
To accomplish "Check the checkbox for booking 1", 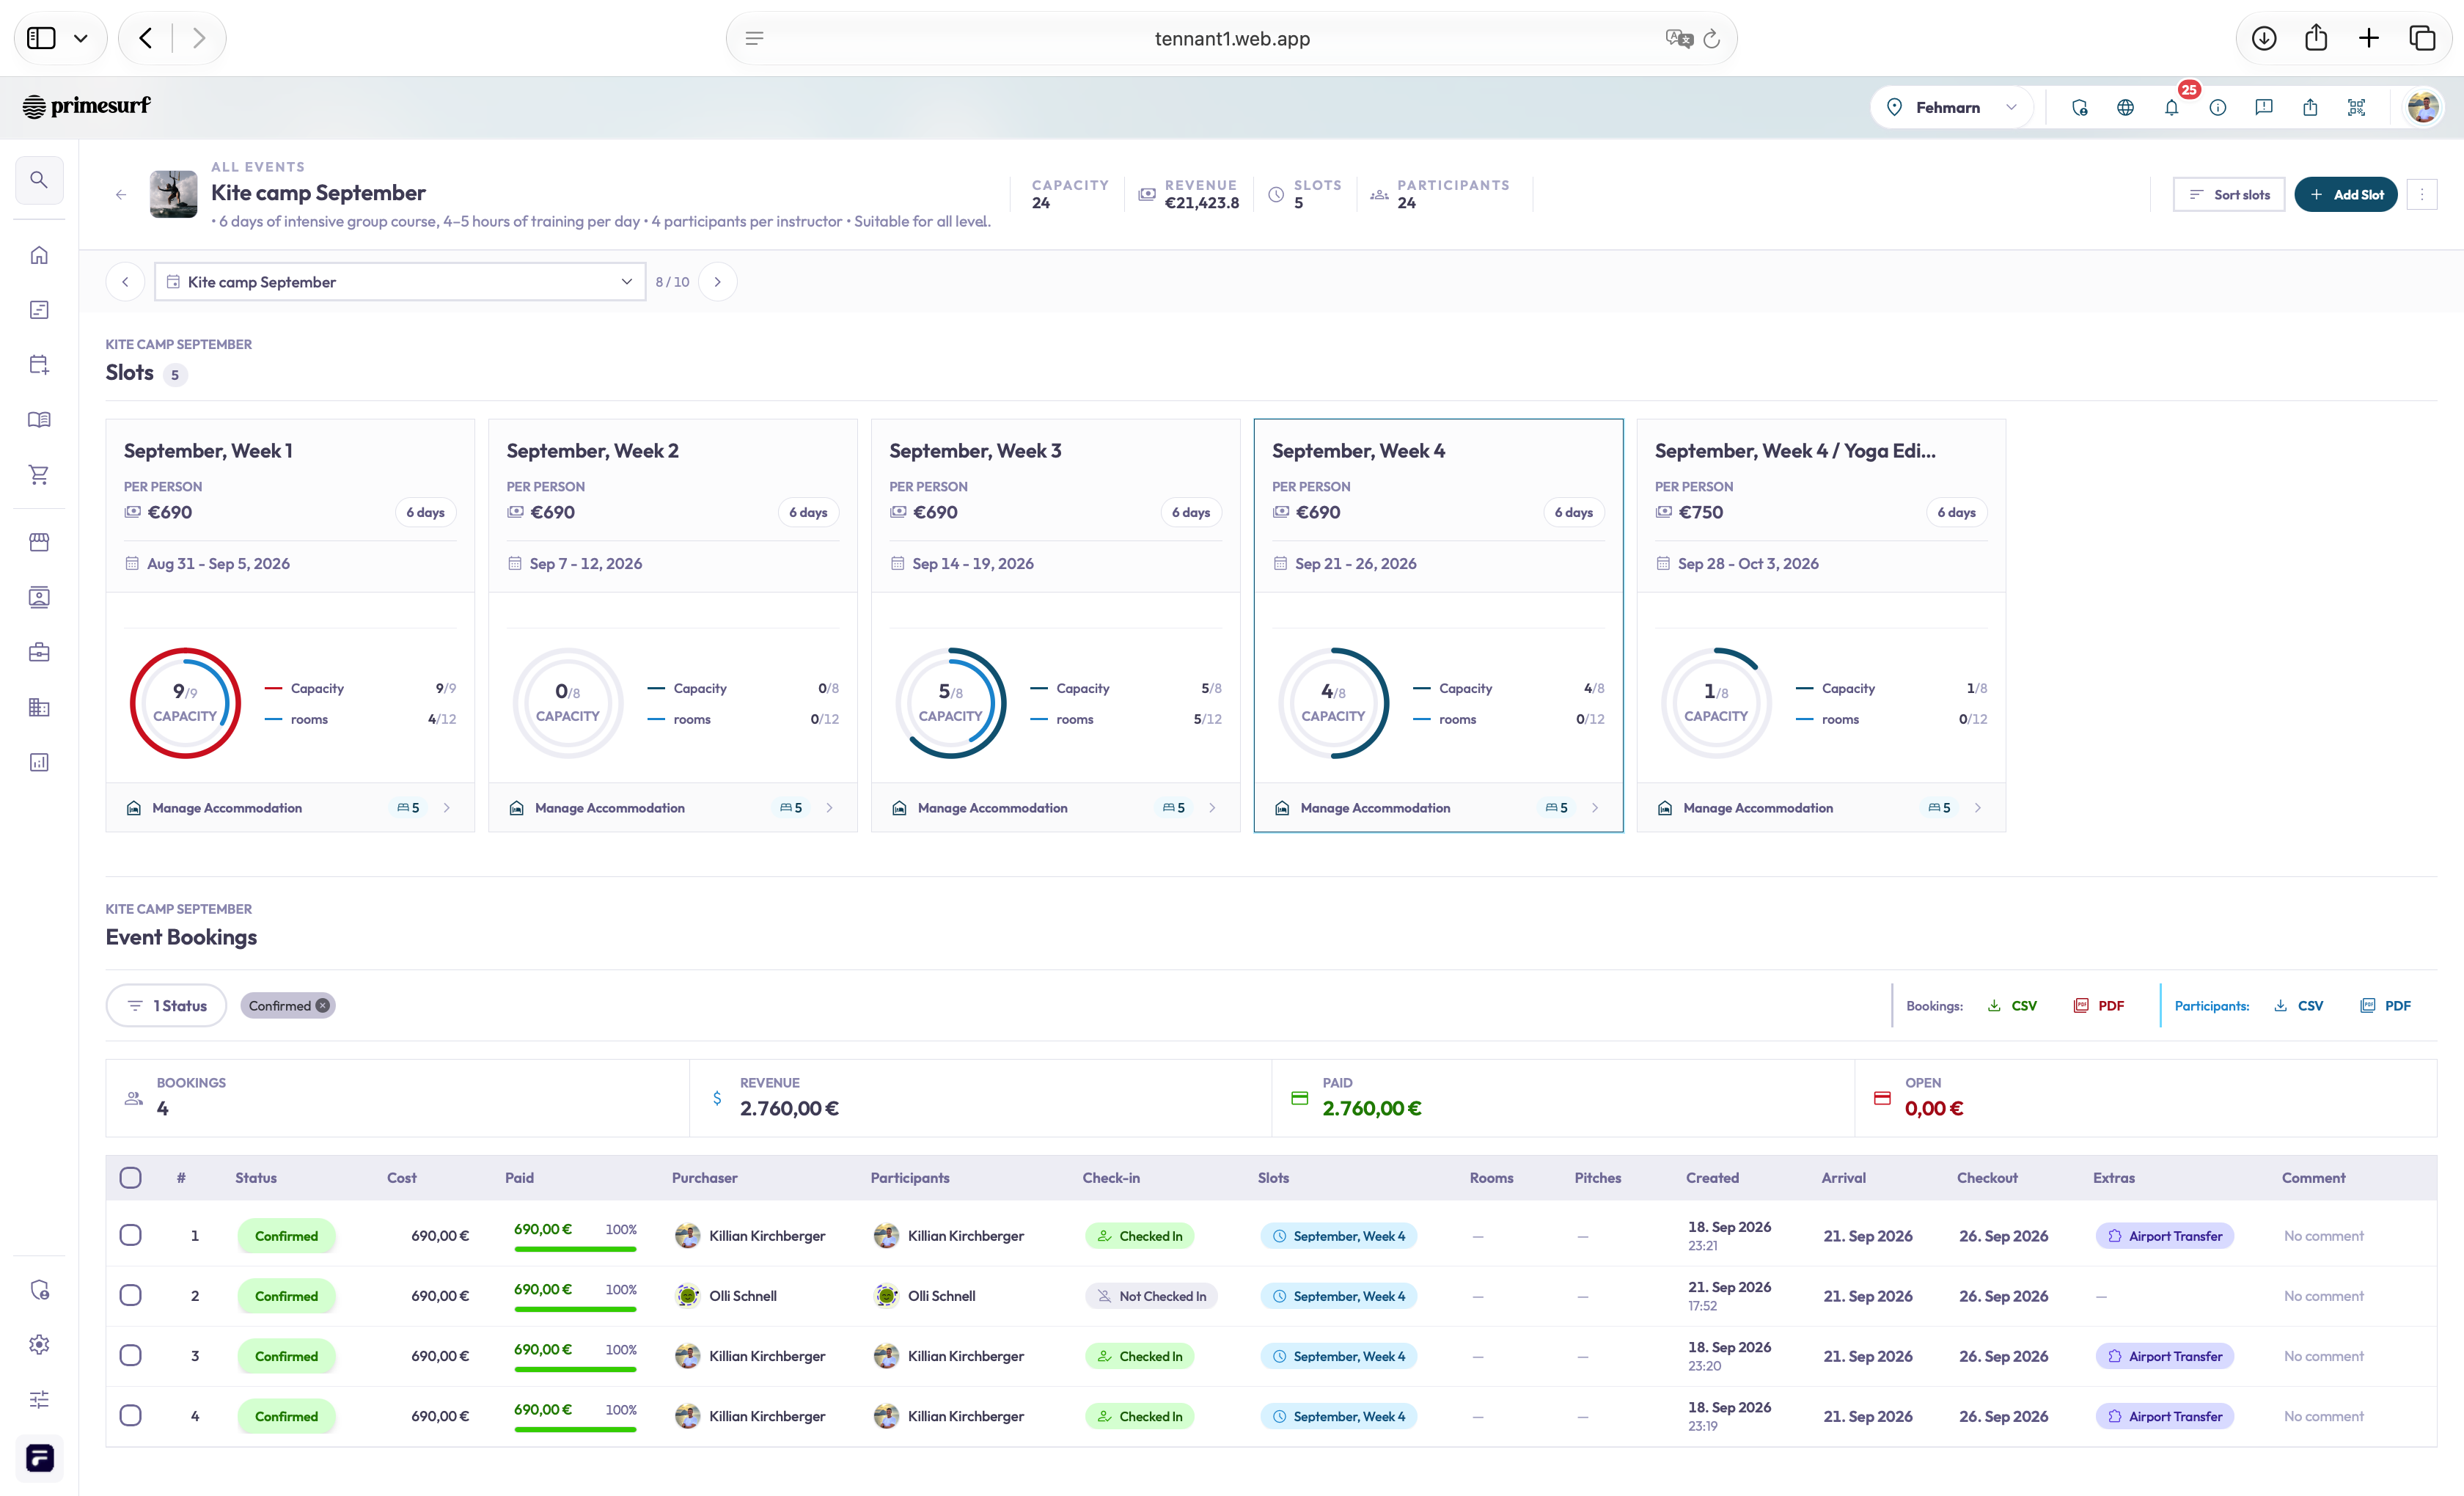I will click(130, 1235).
